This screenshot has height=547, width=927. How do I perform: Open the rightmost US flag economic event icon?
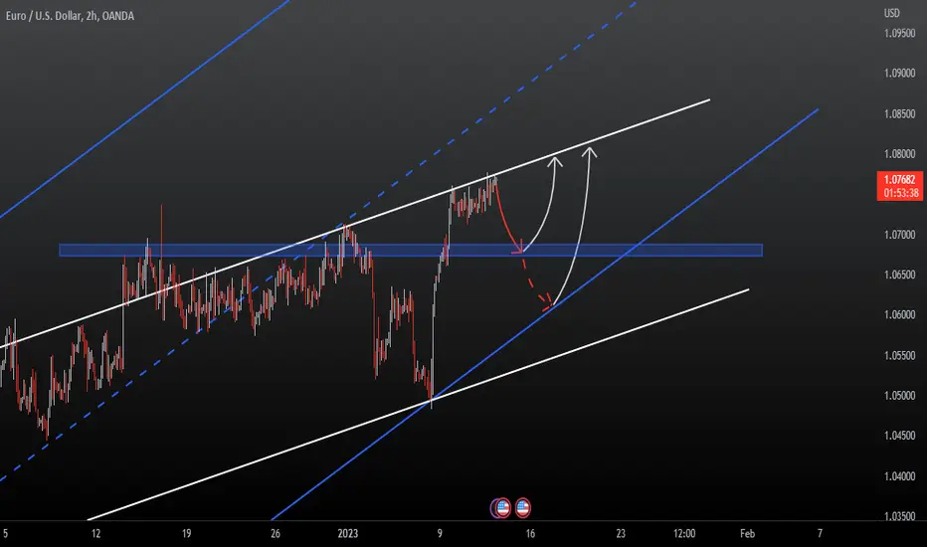point(522,507)
